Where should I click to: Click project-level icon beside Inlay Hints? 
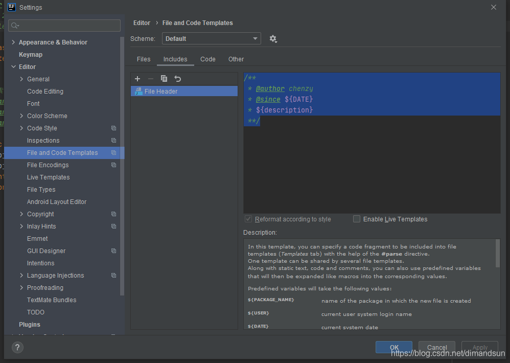click(113, 226)
